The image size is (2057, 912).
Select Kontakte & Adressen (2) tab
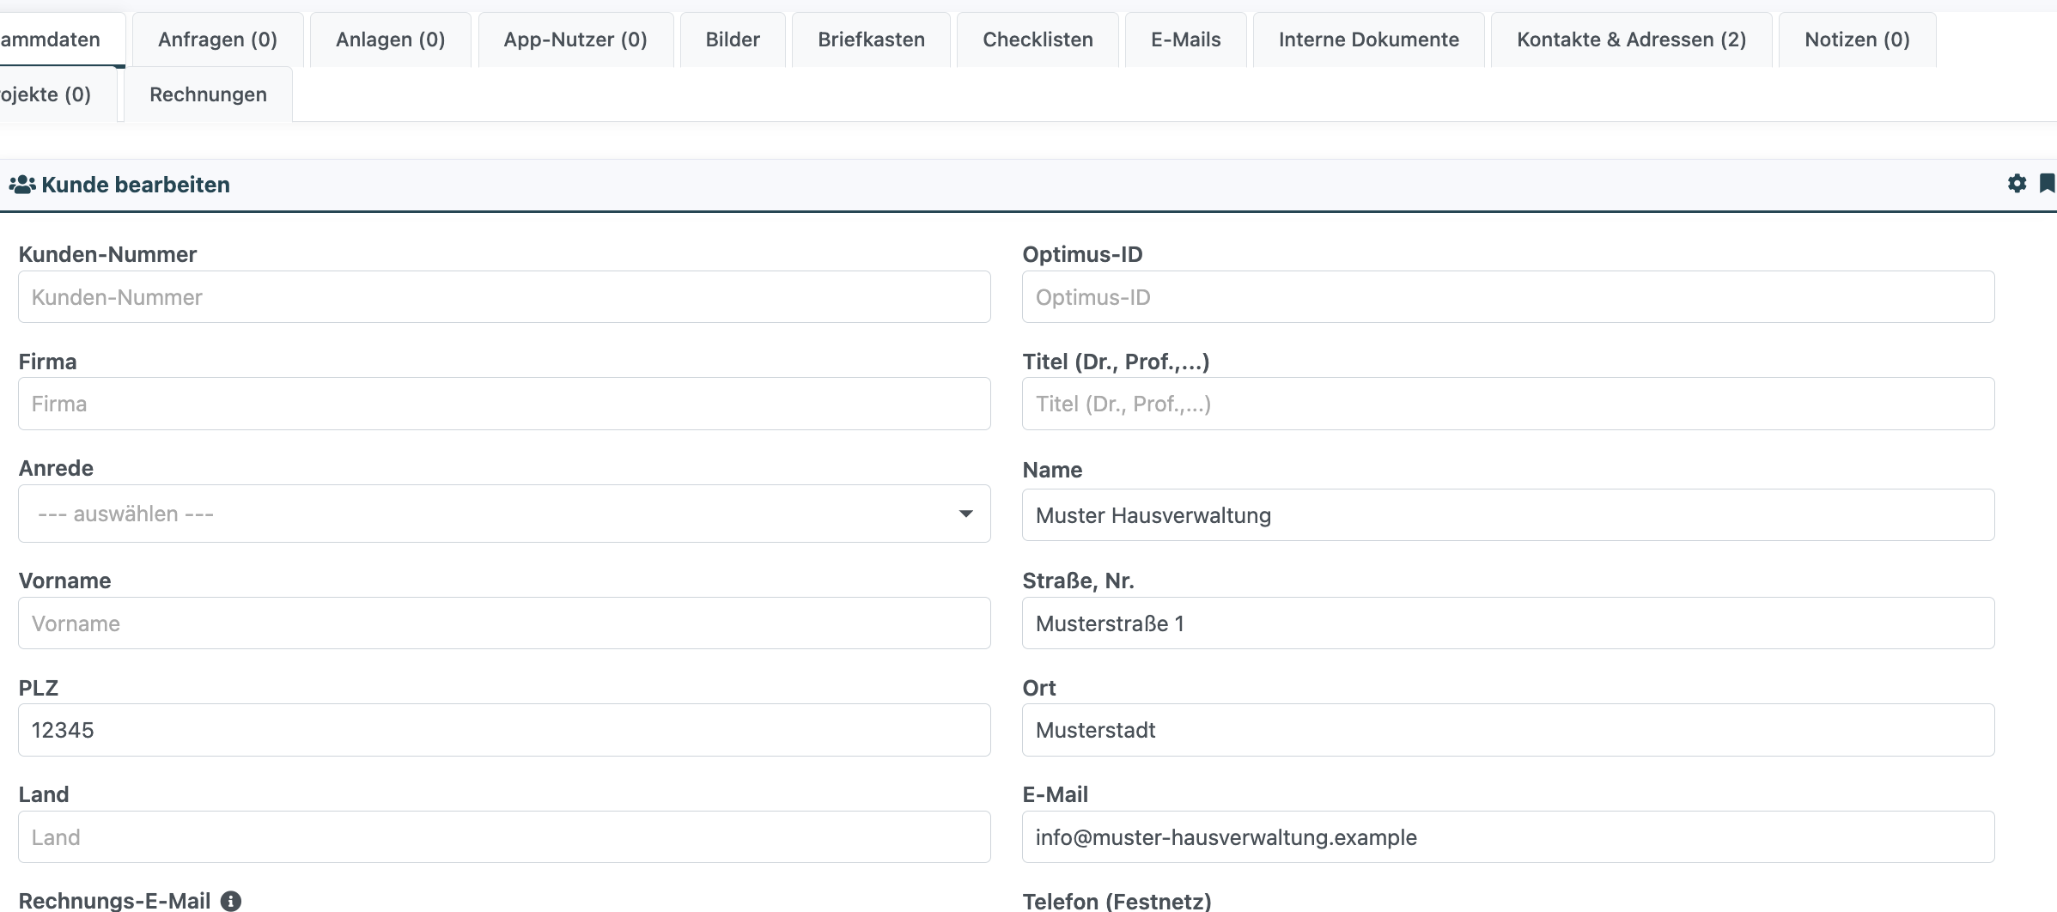point(1631,40)
